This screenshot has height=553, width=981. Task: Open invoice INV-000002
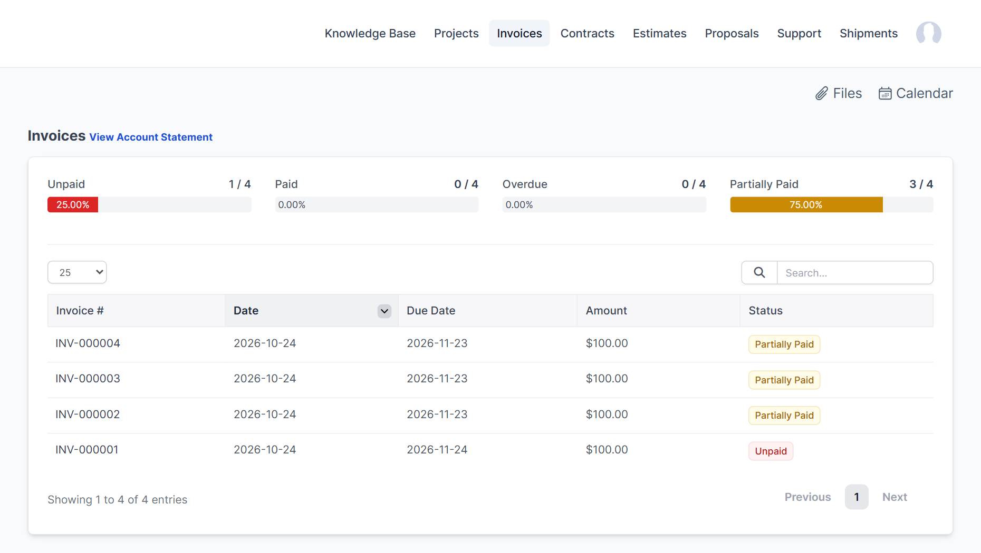[x=88, y=414]
